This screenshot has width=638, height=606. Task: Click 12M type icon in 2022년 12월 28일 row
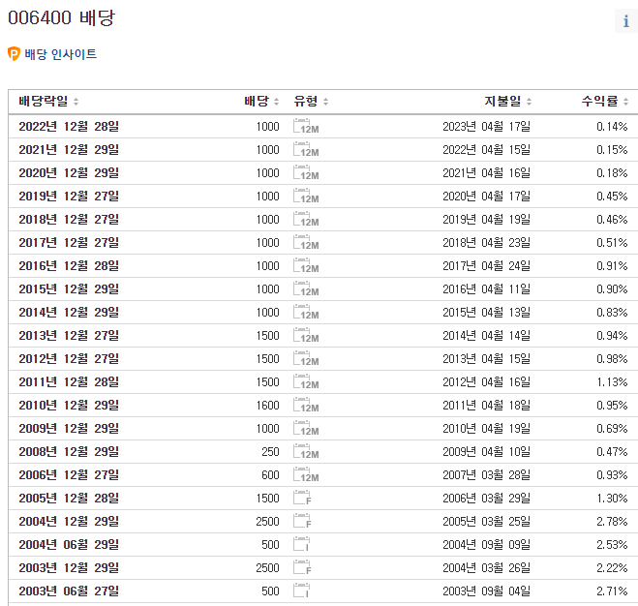306,126
